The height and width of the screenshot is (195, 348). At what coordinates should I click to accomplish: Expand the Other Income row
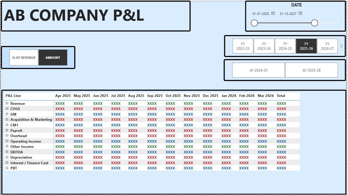[7, 146]
